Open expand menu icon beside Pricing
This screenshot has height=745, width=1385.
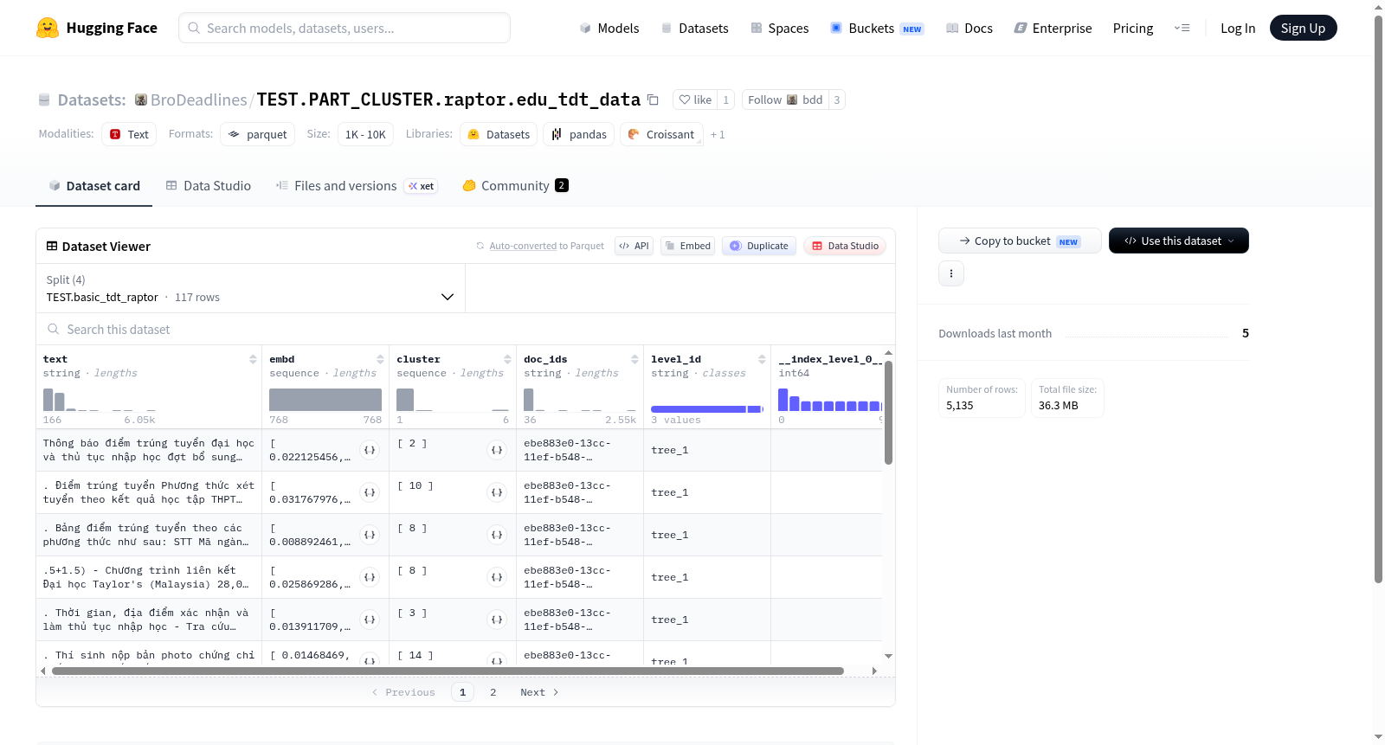(1182, 28)
